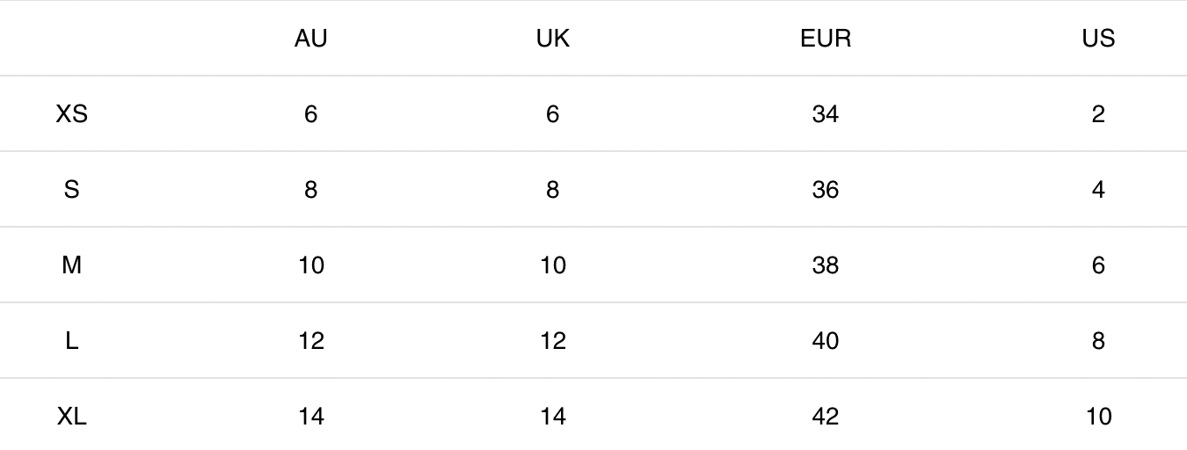Select the L row label
1187x450 pixels.
coord(71,341)
